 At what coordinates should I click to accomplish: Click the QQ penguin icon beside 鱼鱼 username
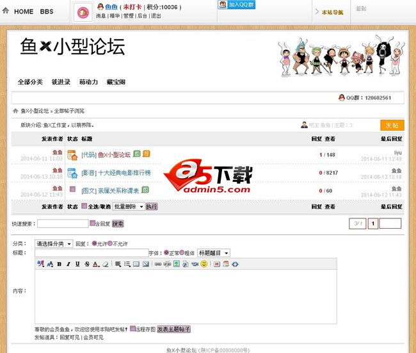(x=100, y=6)
